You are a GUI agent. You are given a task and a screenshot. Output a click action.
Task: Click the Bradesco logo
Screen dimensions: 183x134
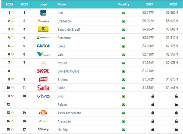pyautogui.click(x=43, y=21)
